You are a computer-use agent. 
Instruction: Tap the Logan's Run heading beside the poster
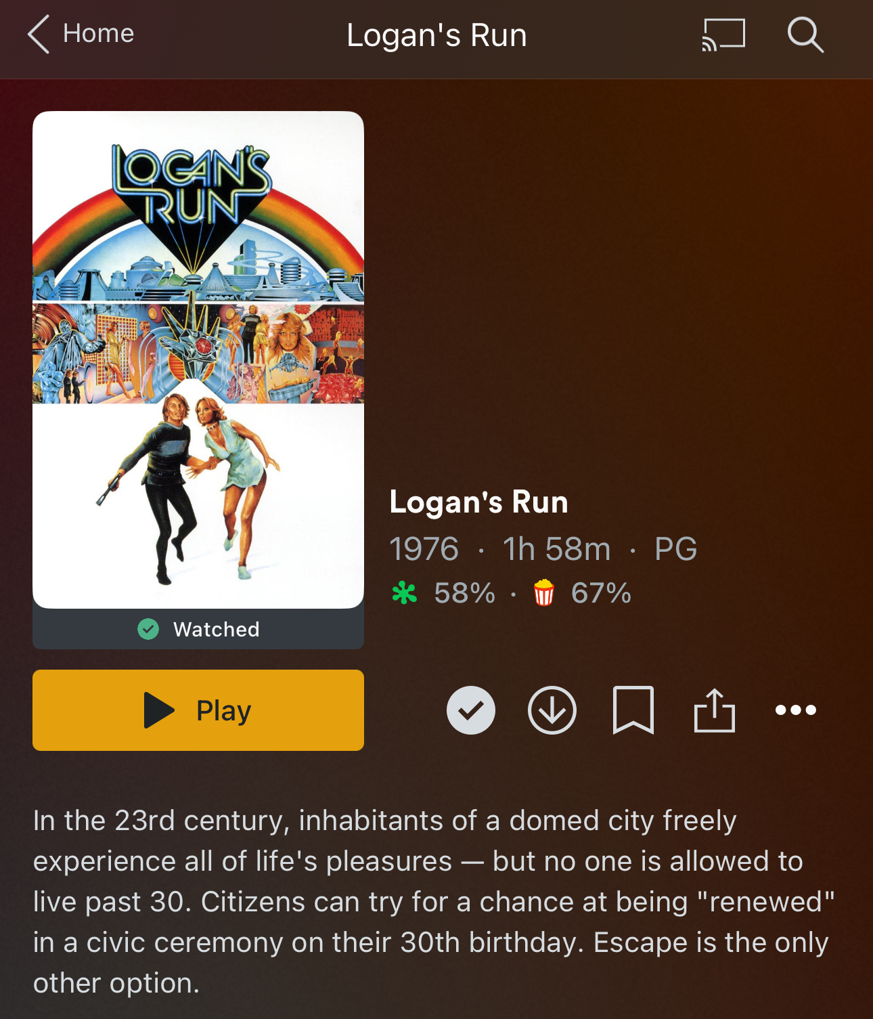478,502
